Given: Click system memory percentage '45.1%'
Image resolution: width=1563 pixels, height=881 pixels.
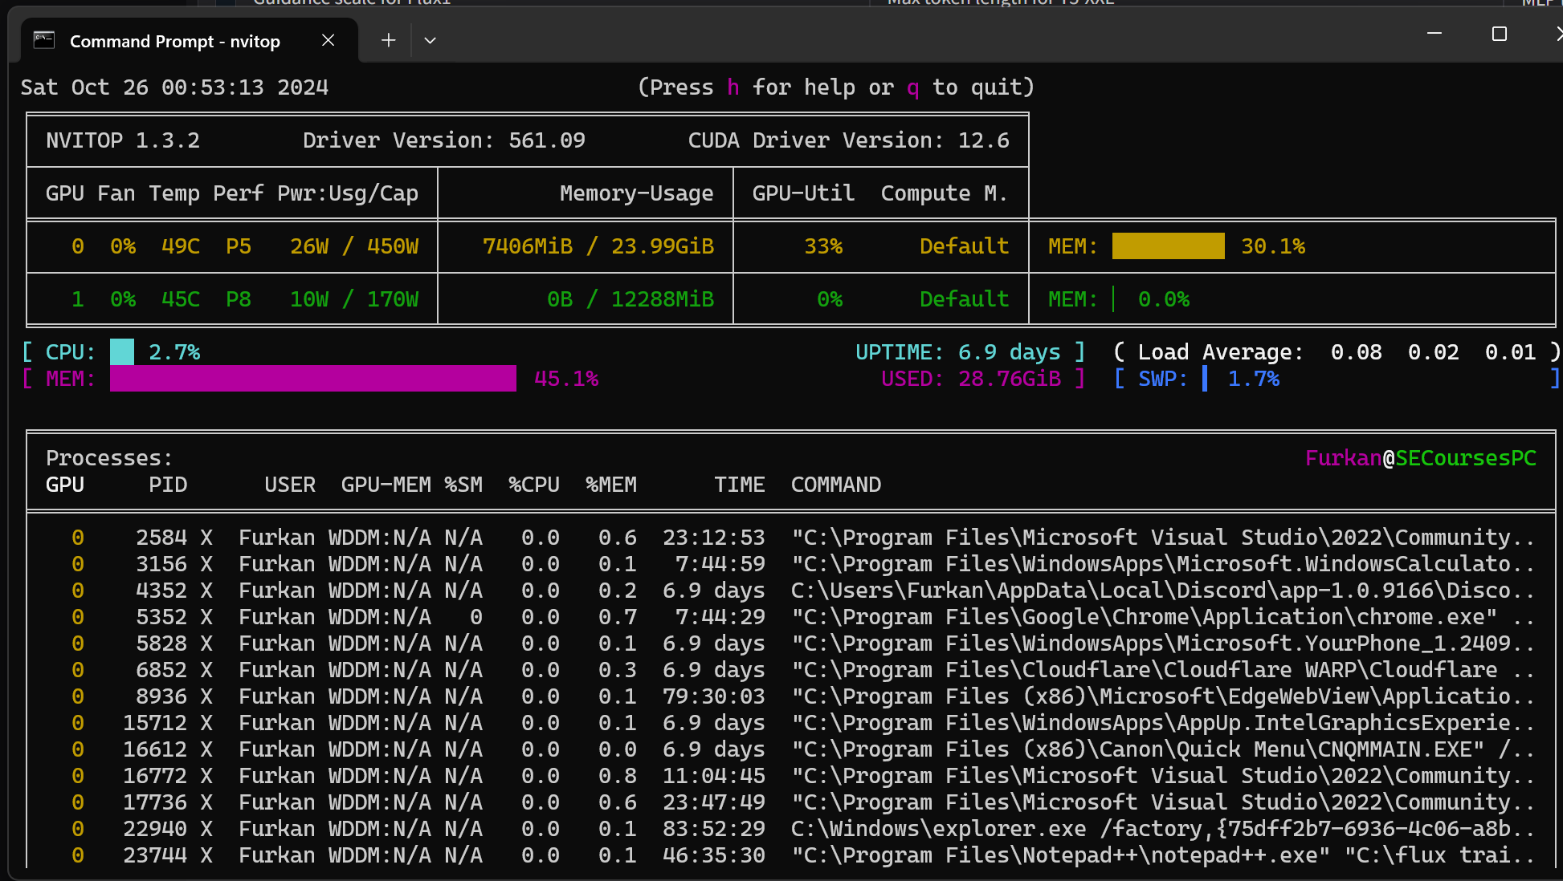Looking at the screenshot, I should point(566,379).
